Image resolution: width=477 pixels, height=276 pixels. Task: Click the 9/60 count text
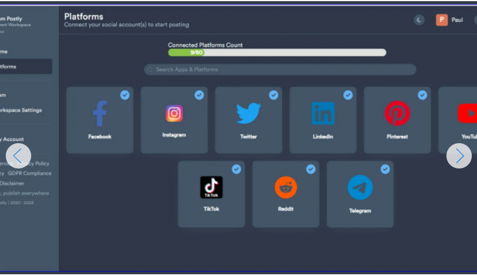click(x=196, y=52)
